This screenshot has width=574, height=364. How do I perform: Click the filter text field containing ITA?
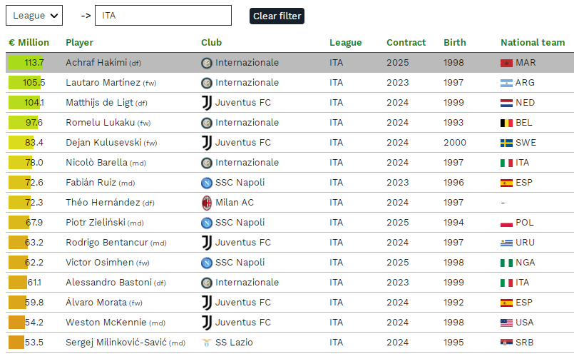pyautogui.click(x=163, y=16)
